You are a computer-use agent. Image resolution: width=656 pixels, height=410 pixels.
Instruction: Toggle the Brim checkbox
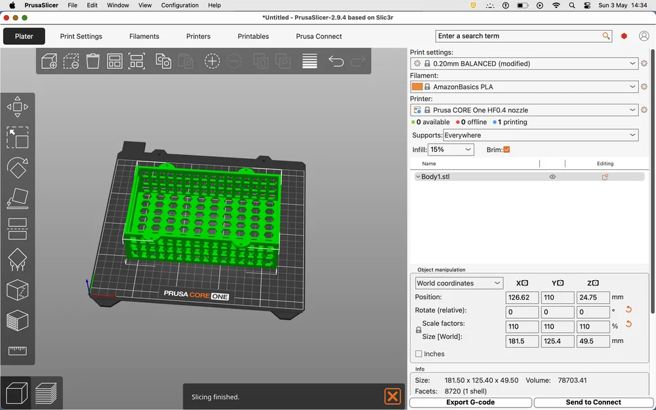506,150
